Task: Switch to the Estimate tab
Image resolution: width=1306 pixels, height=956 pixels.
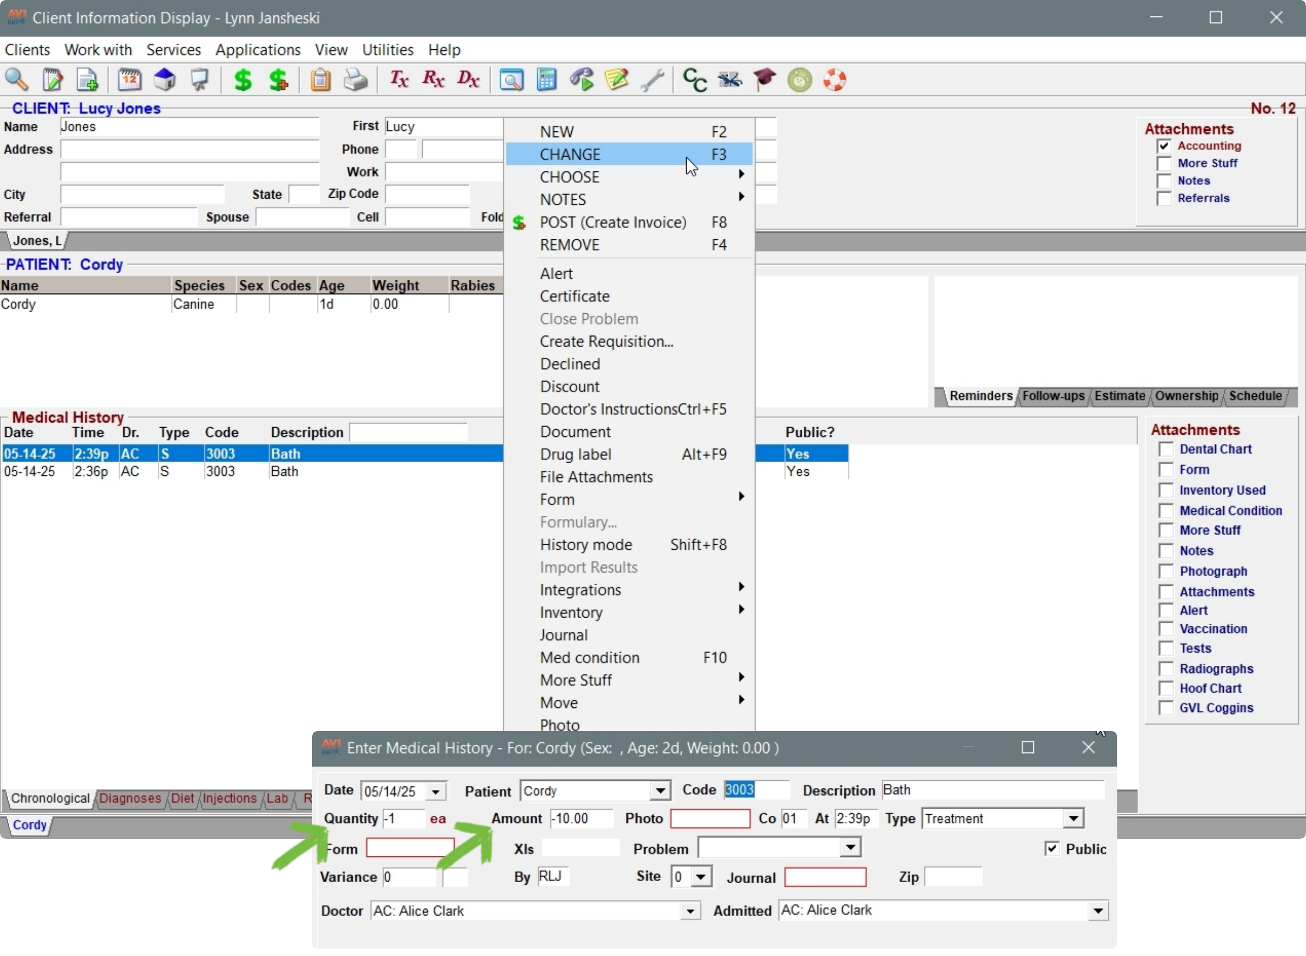Action: 1120,396
